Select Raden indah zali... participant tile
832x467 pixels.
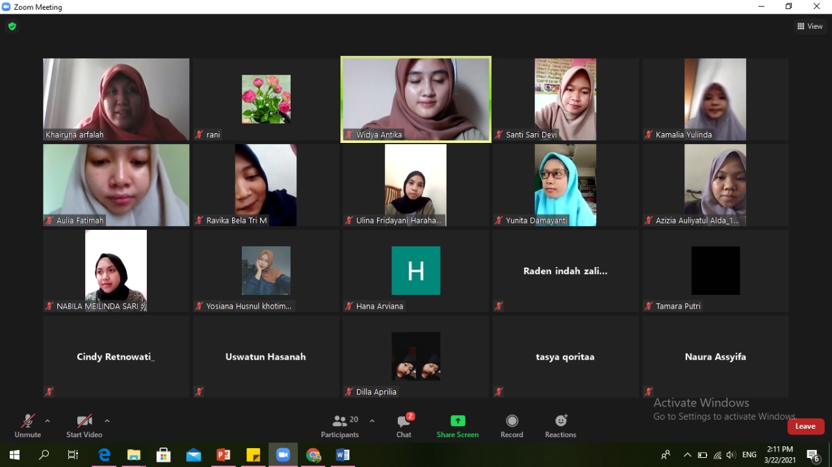tap(565, 271)
